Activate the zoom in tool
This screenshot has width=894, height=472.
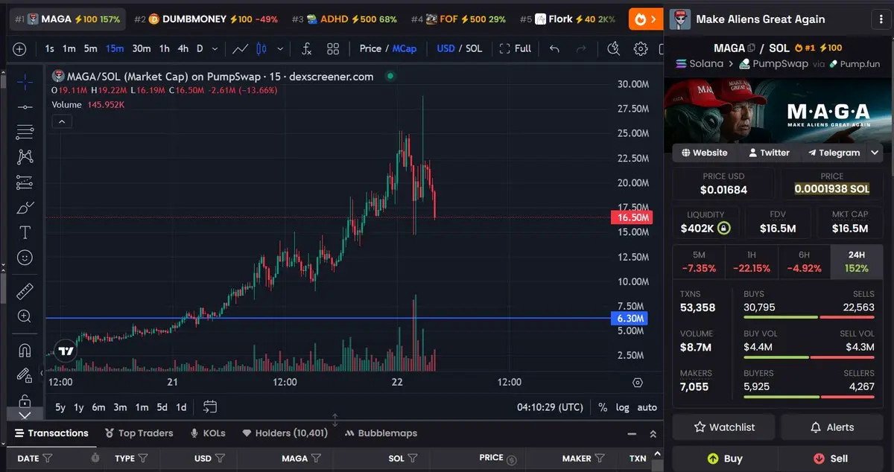[x=25, y=316]
